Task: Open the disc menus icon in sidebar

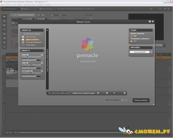Action: click(4, 38)
